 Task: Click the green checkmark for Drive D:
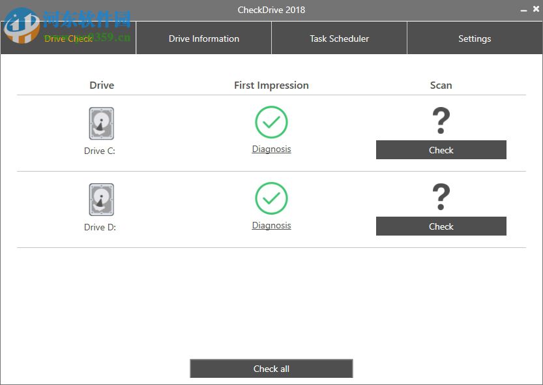point(271,198)
